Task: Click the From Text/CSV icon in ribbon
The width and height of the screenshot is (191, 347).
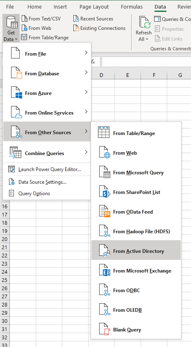Action: pos(25,18)
